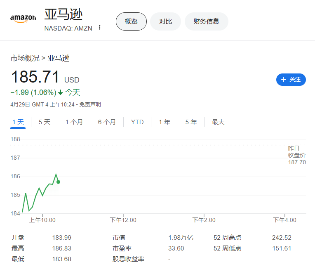315x267 pixels.
Task: Click the 185.71 current price value
Action: point(35,77)
